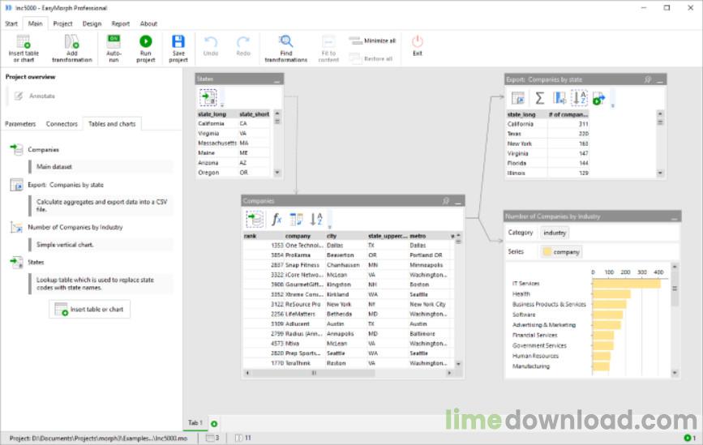This screenshot has width=703, height=445.
Task: Toggle the pin on Export Companies by state
Action: pyautogui.click(x=648, y=79)
